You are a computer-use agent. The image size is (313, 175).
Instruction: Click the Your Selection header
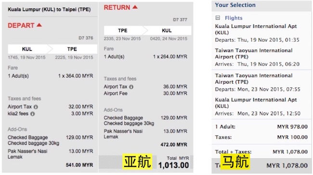click(x=235, y=5)
